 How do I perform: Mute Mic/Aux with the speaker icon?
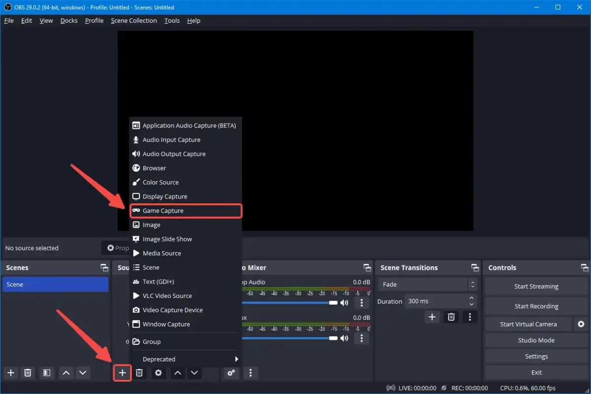(344, 338)
